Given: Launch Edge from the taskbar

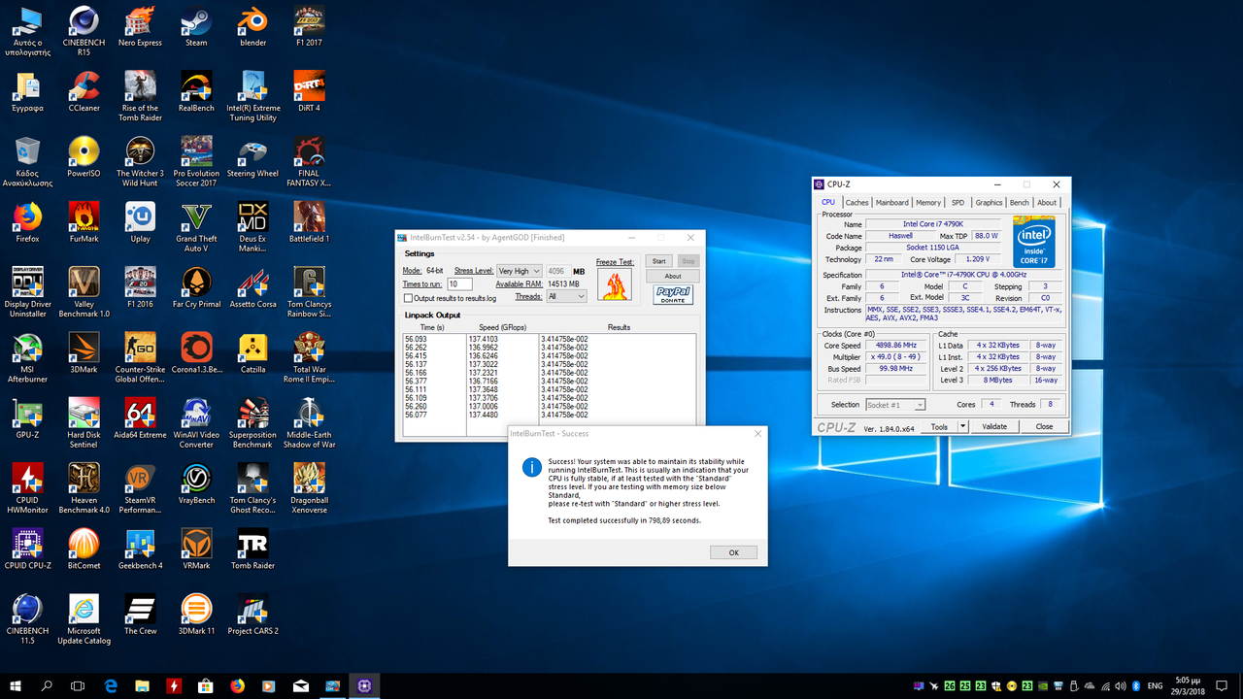Looking at the screenshot, I should pyautogui.click(x=111, y=685).
